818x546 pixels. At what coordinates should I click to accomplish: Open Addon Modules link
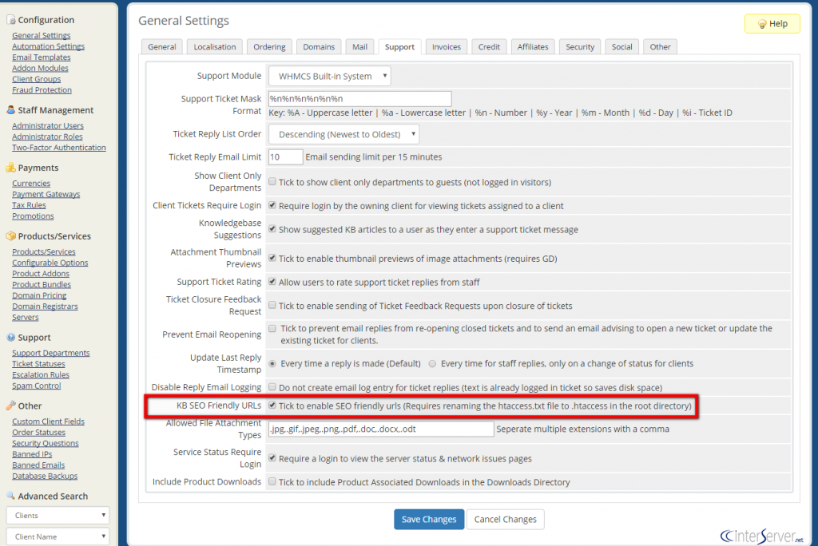(40, 69)
